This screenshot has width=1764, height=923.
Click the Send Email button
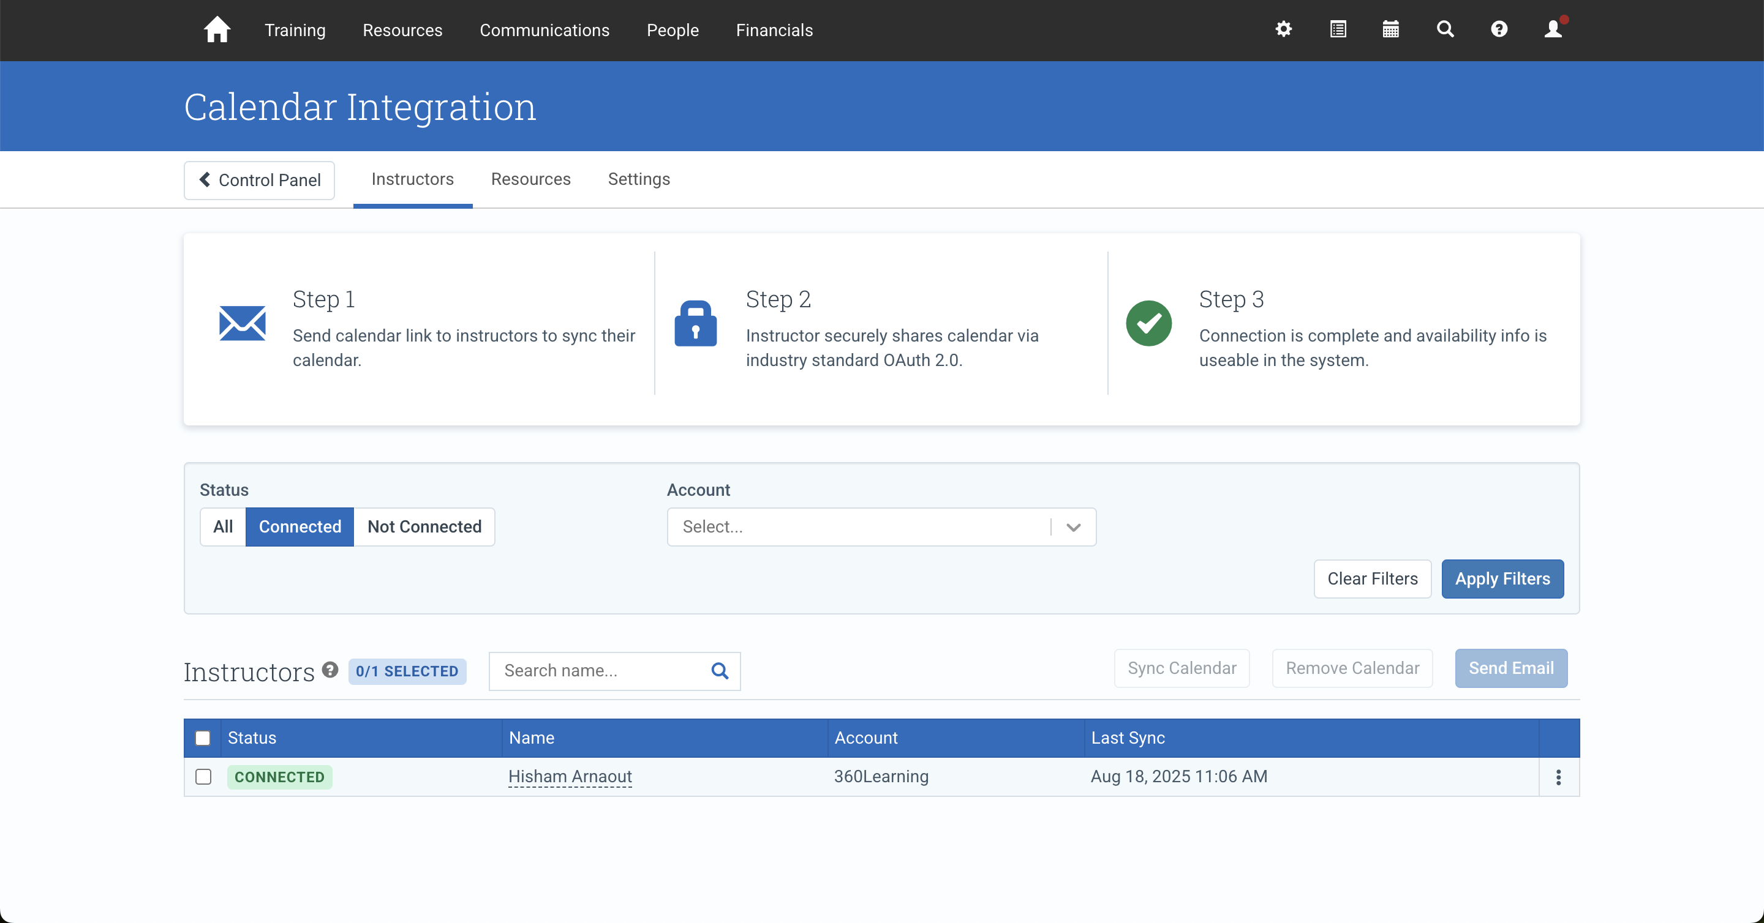pos(1510,668)
